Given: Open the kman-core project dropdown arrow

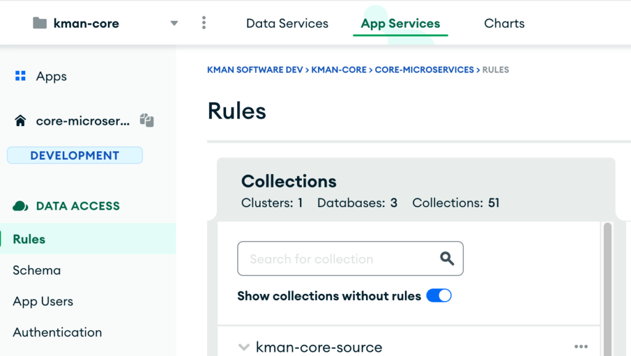Looking at the screenshot, I should point(174,23).
